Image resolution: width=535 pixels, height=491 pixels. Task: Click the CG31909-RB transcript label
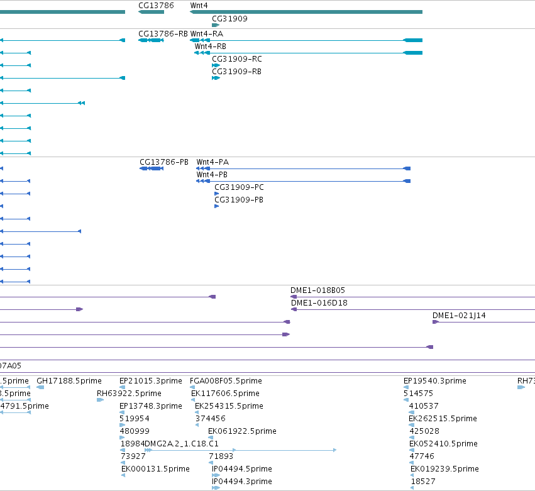[x=236, y=72]
